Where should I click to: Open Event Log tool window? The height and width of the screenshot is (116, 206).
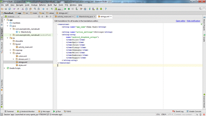(x=178, y=112)
